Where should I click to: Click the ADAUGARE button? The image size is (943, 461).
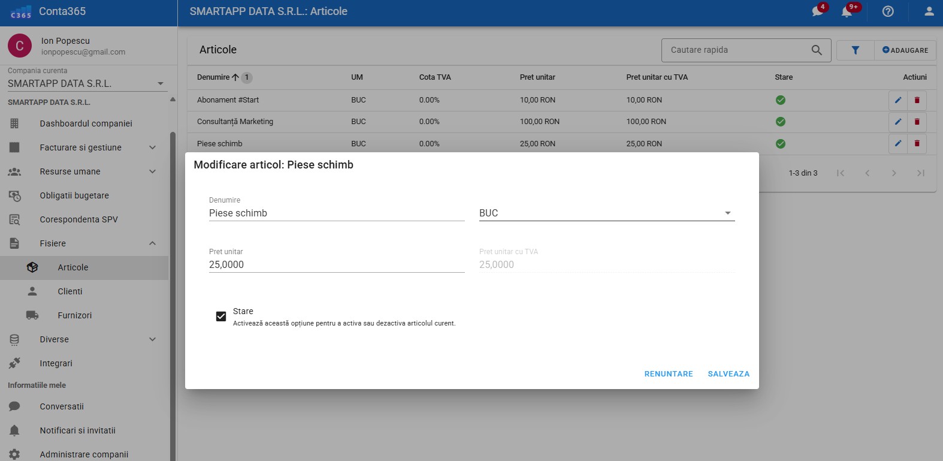point(905,50)
